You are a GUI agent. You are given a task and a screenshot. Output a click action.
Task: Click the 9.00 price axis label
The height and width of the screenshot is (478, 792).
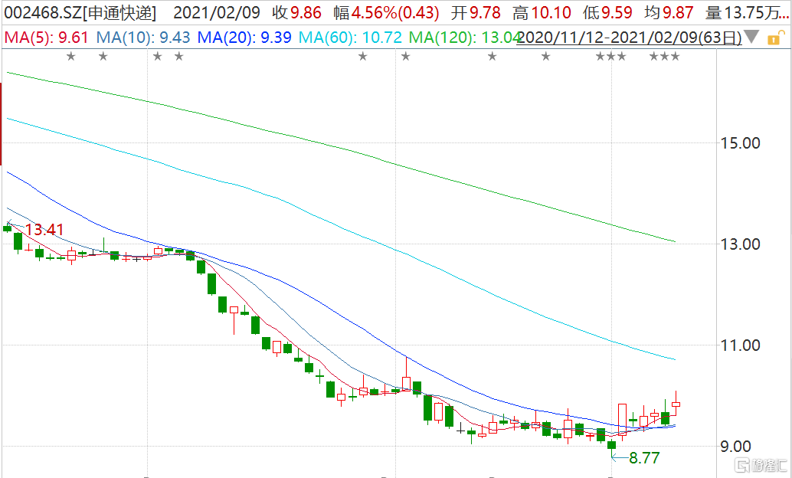pyautogui.click(x=735, y=447)
